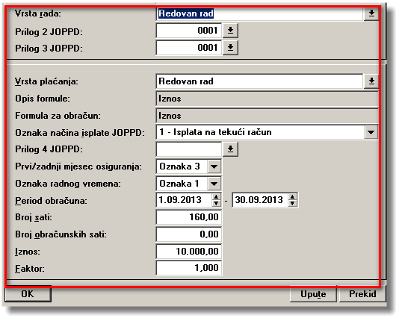Viewport: 402px width, 321px height.
Task: Increase the period end date 30.09.2013
Action: [292, 197]
